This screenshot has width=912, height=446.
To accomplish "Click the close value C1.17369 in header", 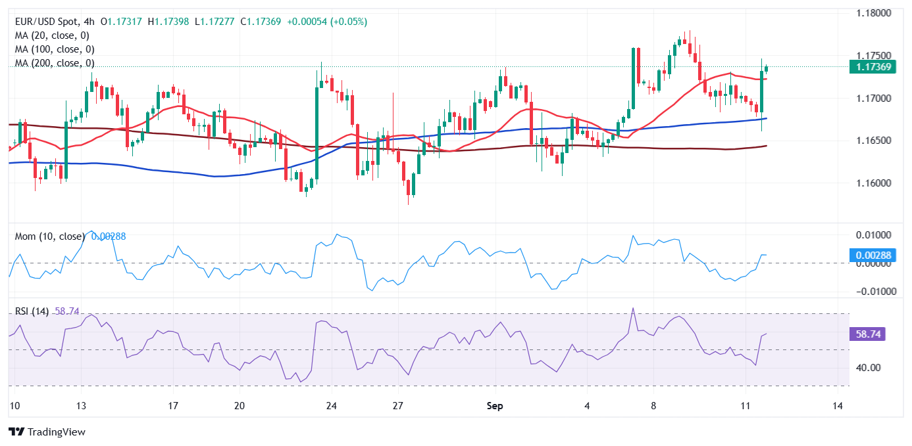I will click(261, 22).
